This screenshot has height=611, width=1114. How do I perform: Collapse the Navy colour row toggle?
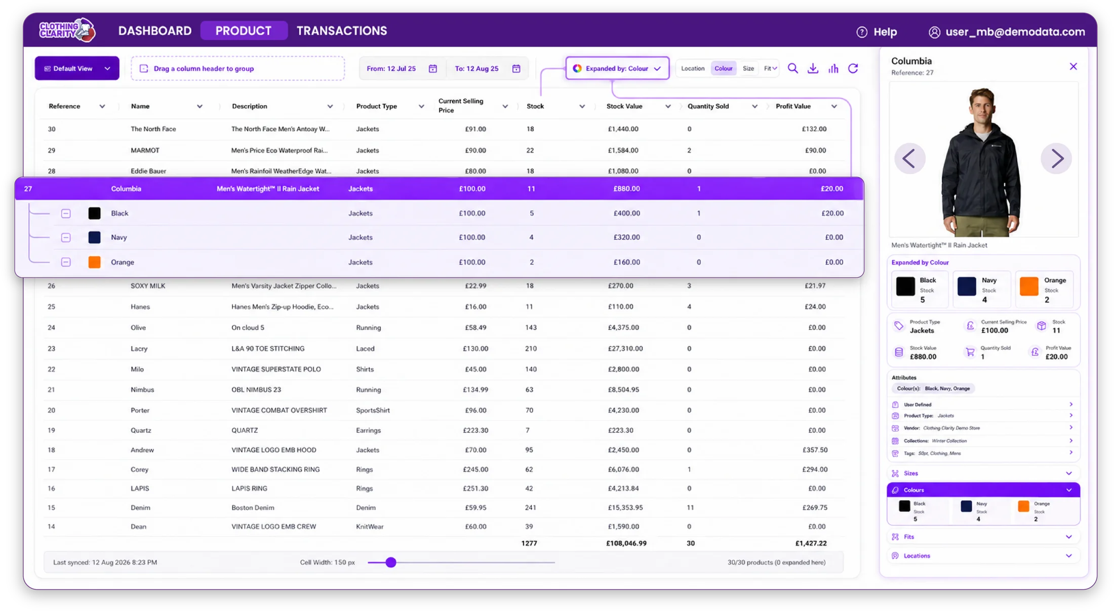[x=66, y=237]
